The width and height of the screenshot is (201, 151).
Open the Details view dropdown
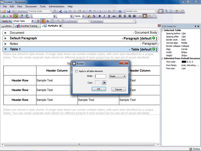155,11
